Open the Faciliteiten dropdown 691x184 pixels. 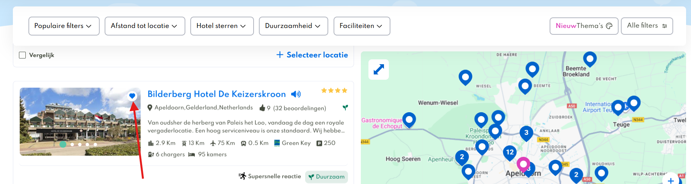coord(362,26)
